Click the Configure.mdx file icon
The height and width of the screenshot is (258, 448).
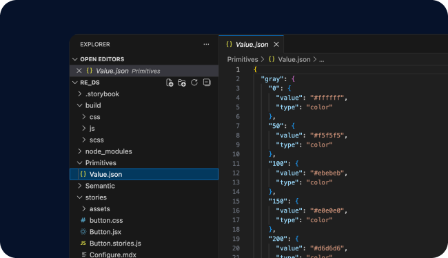point(83,255)
